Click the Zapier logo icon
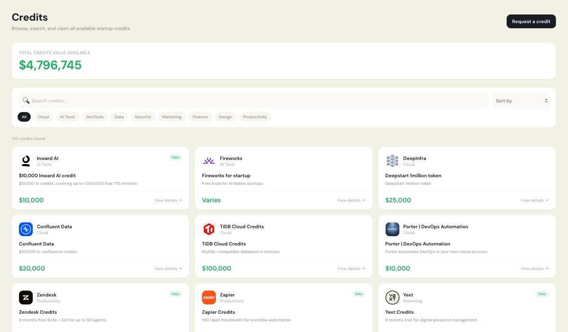The height and width of the screenshot is (332, 568). (x=209, y=297)
